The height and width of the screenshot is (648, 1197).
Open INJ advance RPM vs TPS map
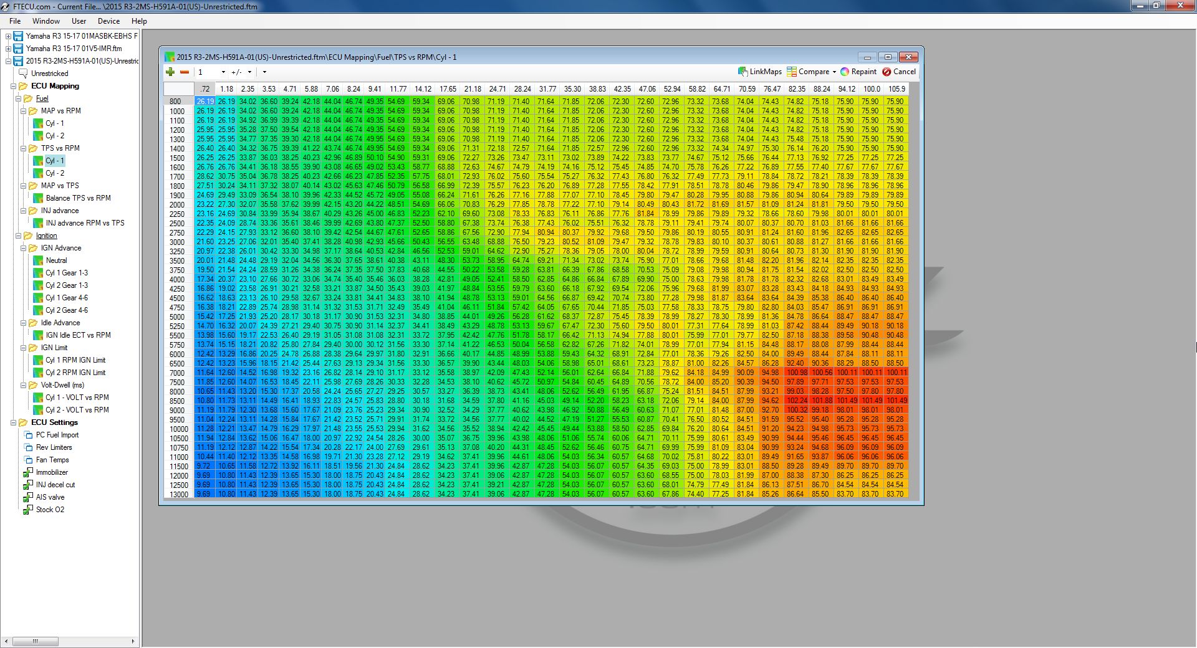coord(85,223)
